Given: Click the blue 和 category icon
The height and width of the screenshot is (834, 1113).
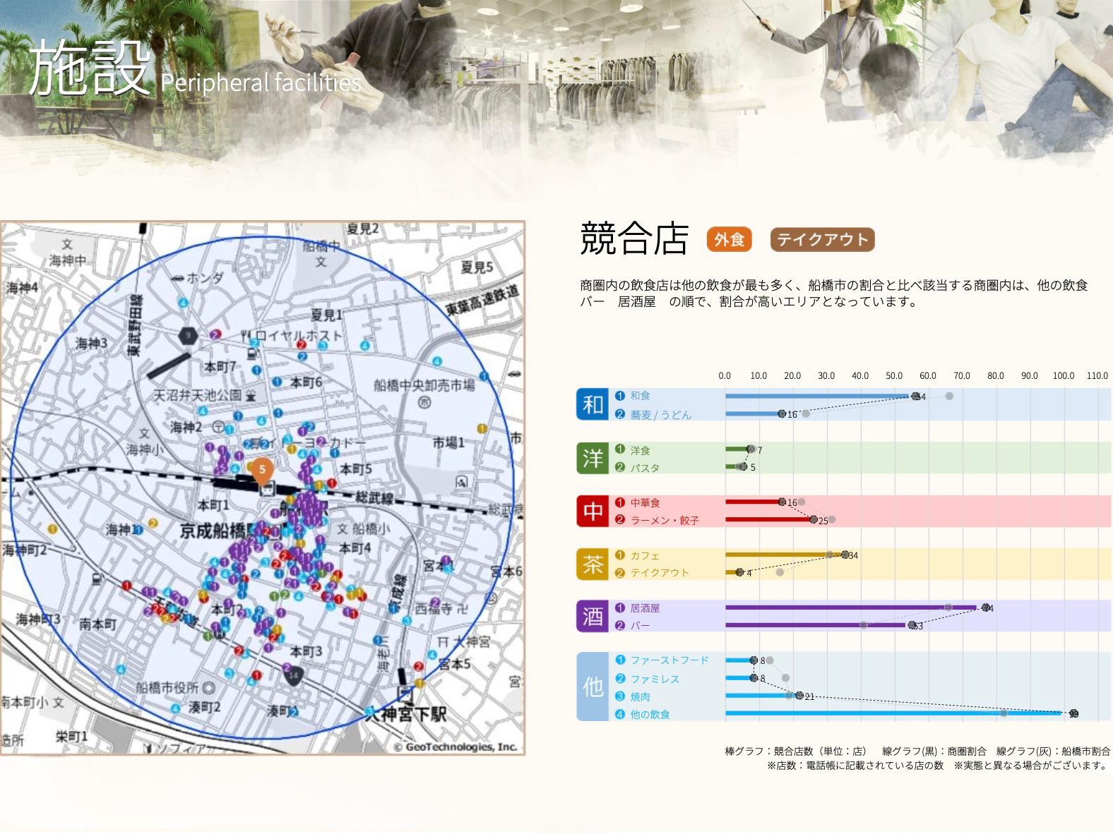Looking at the screenshot, I should (592, 405).
